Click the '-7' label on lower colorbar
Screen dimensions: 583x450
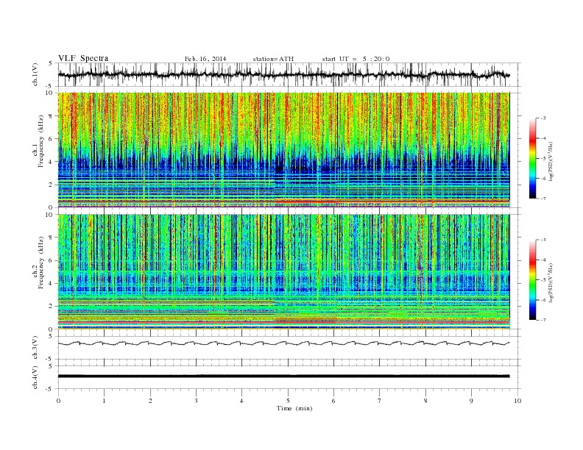tap(543, 320)
